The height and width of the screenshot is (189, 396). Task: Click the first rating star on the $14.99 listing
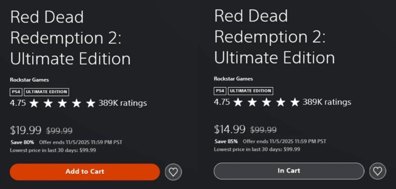(x=238, y=102)
